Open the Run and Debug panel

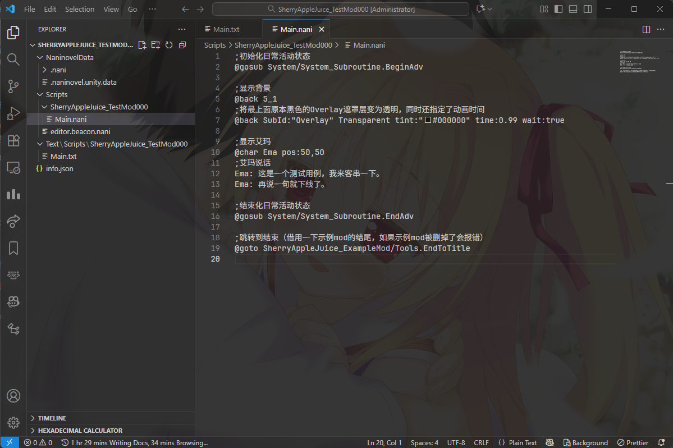pyautogui.click(x=13, y=113)
